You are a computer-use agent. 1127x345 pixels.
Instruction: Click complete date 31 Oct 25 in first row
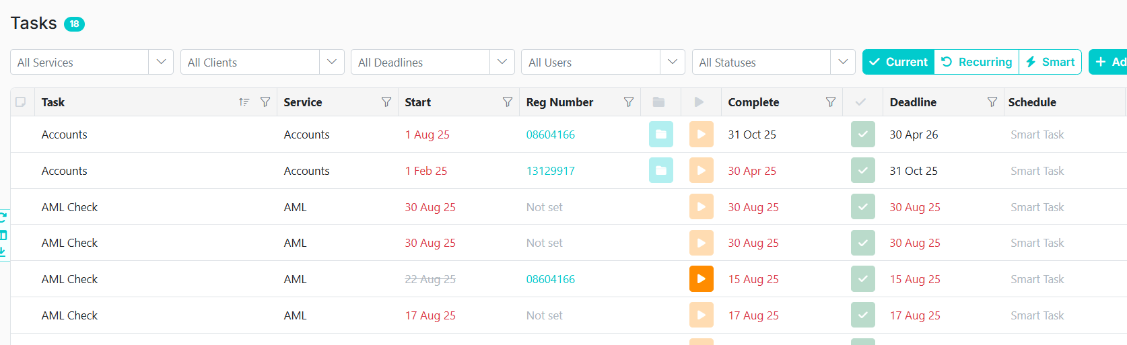coord(752,135)
